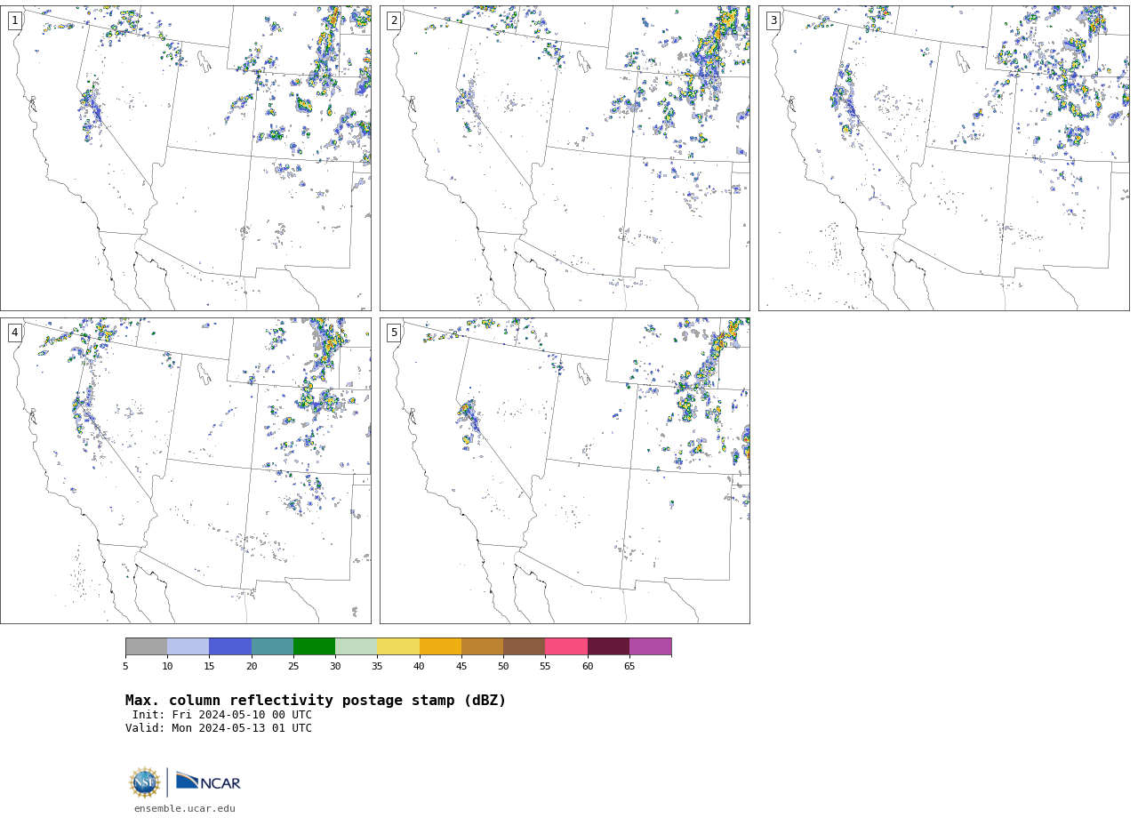Click colorbar tick label 50
The height and width of the screenshot is (818, 1138).
[503, 667]
